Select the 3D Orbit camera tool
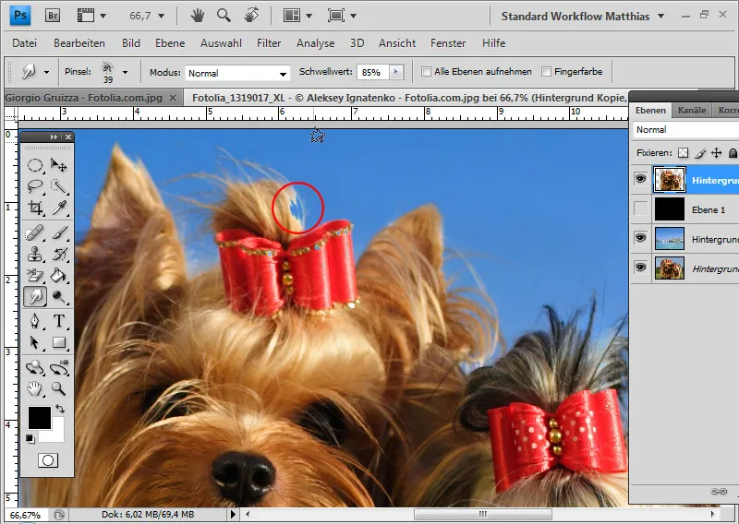This screenshot has height=524, width=739. click(59, 367)
